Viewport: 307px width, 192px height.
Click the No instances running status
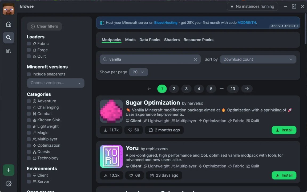[x=252, y=6]
